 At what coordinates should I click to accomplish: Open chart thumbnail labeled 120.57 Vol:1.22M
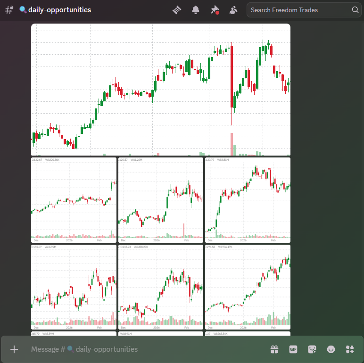(161, 200)
